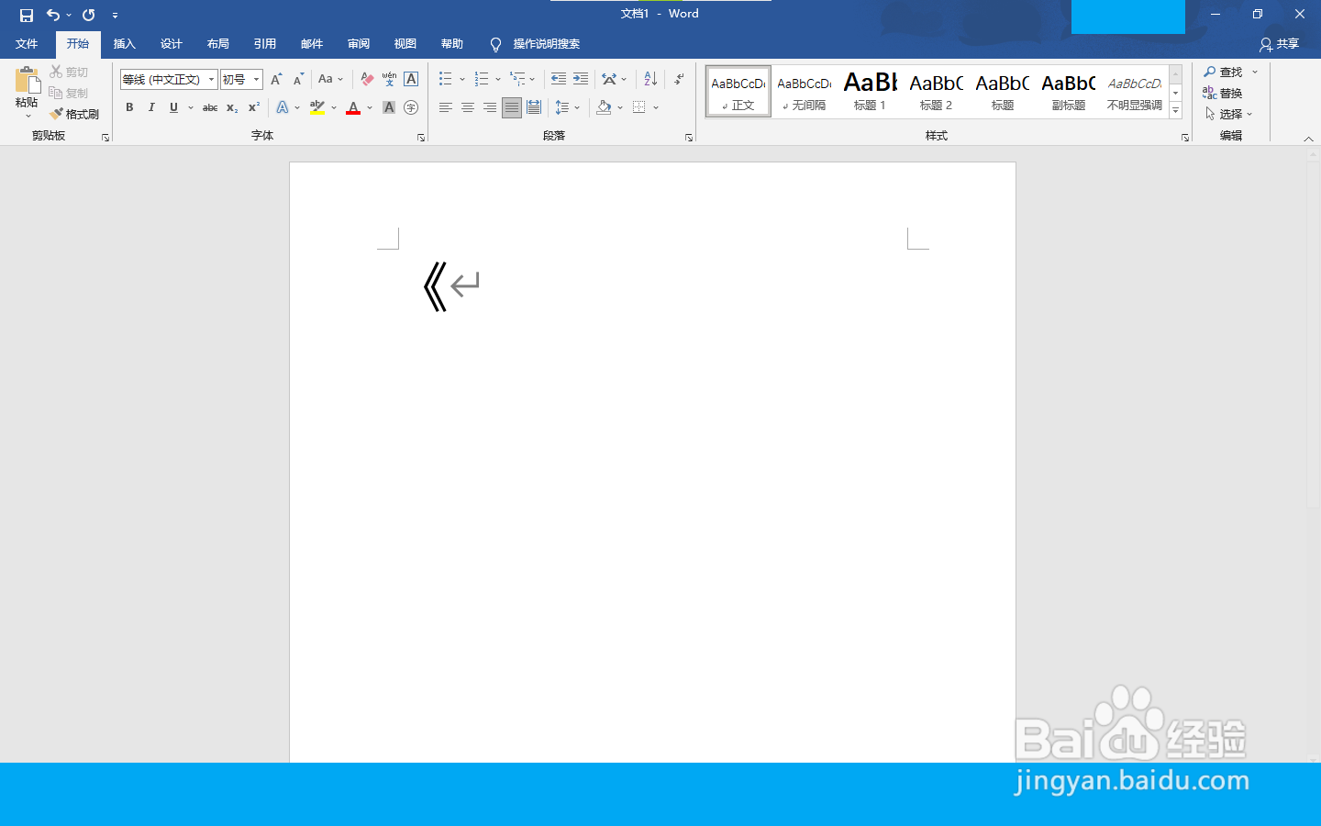Switch to the References (引用) tab
Screen dimensions: 1321x826
pyautogui.click(x=264, y=44)
